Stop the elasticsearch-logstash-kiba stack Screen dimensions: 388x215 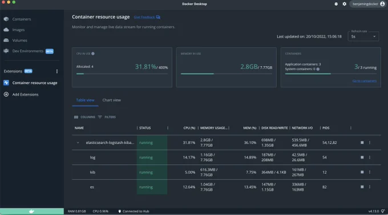362,143
